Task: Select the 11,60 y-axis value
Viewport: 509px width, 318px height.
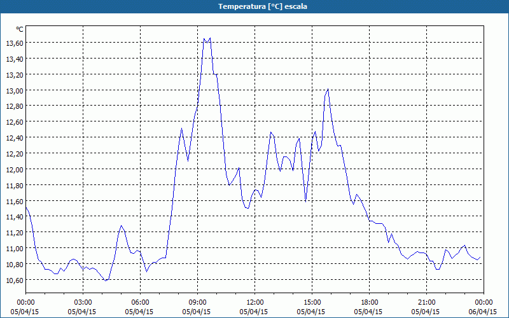Action: [x=14, y=201]
